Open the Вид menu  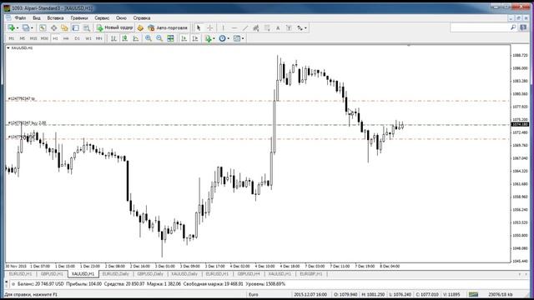point(37,18)
